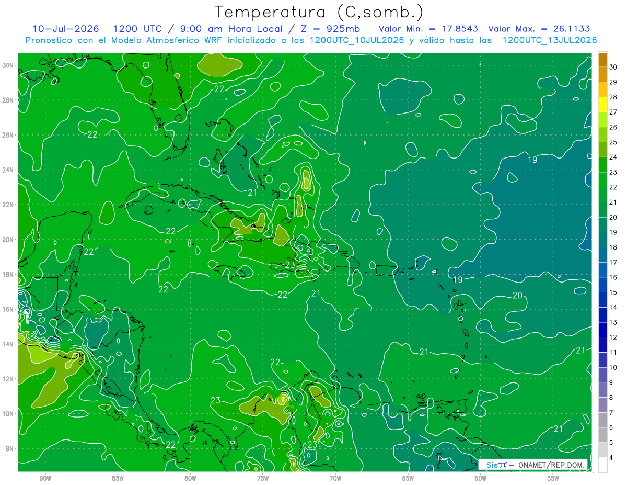This screenshot has width=627, height=485.
Task: Click the colorbar legend value '16'
Action: 613,277
